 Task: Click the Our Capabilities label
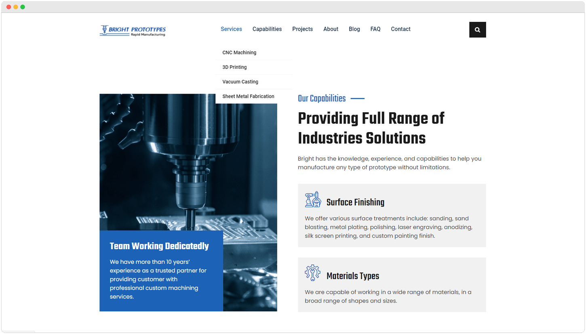(x=322, y=99)
